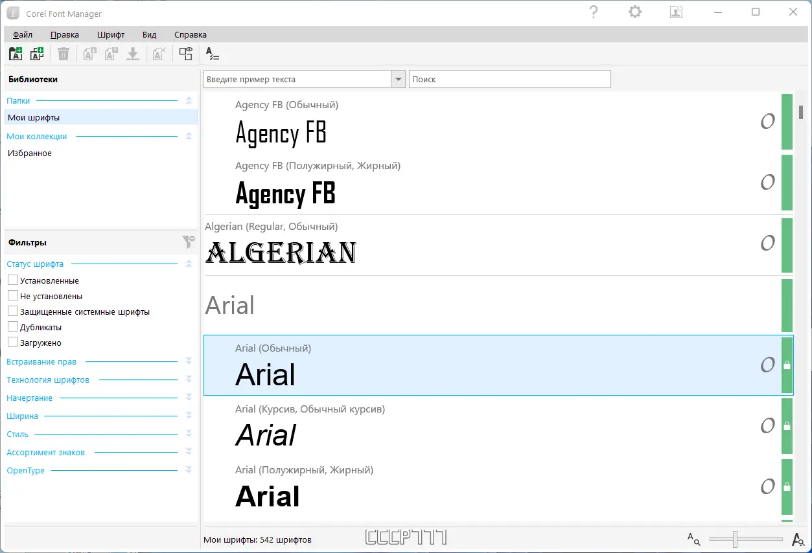812x553 pixels.
Task: Expand the Стиль filter section
Action: point(189,434)
